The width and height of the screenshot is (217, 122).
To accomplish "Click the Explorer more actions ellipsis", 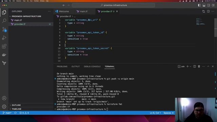I will [49, 11].
